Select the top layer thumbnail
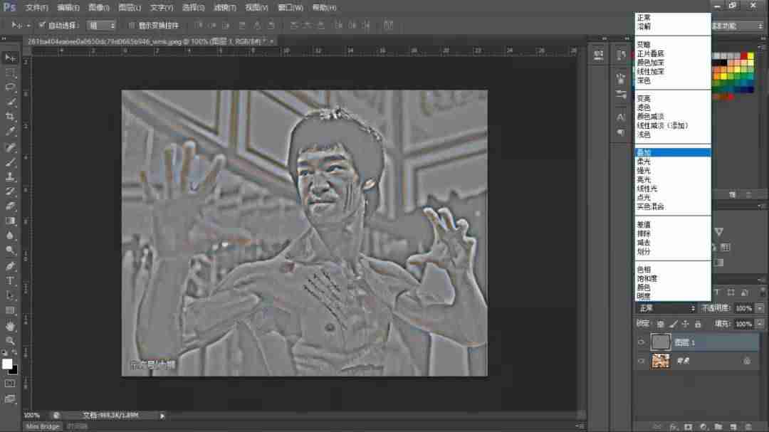This screenshot has height=432, width=769. (x=660, y=342)
